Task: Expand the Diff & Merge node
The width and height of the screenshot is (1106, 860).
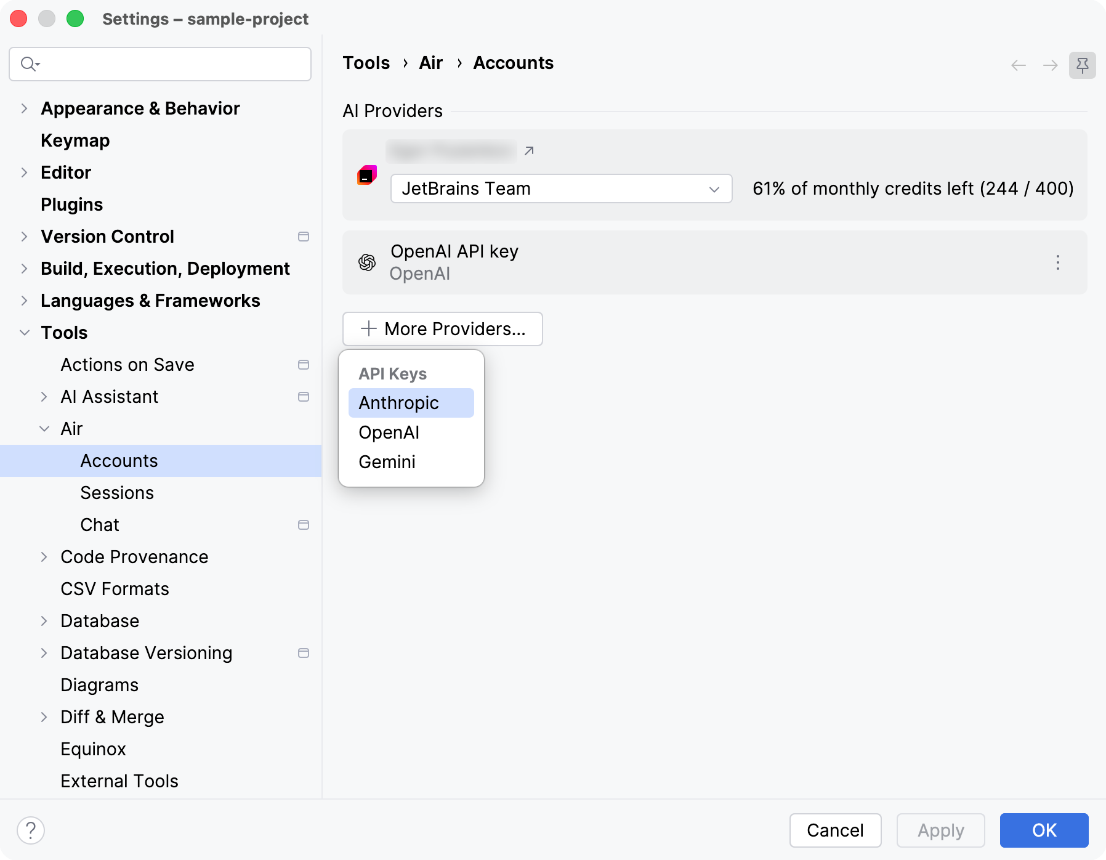Action: pos(44,717)
